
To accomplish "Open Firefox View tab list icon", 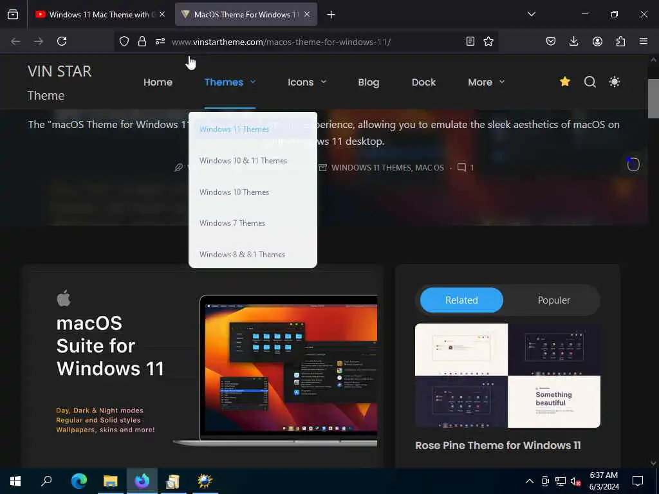I will (13, 14).
